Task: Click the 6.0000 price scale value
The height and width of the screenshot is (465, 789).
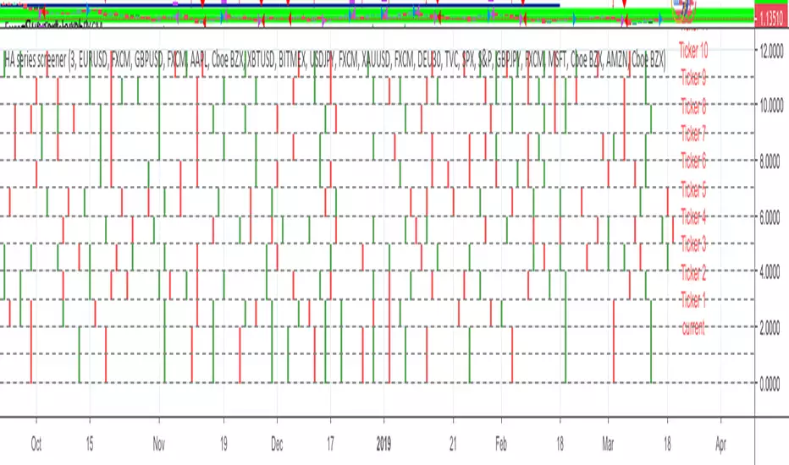Action: pyautogui.click(x=771, y=217)
